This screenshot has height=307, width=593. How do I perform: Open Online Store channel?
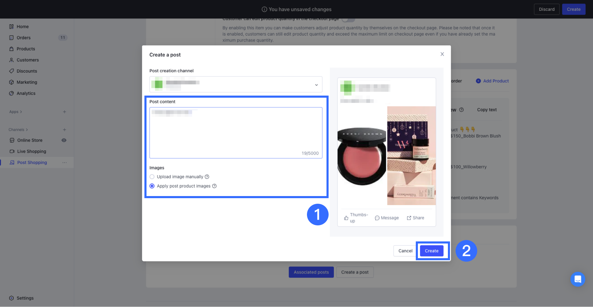[30, 140]
